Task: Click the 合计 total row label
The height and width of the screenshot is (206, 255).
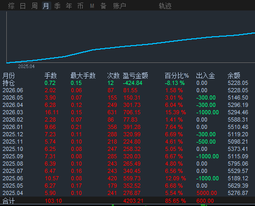Action: click(x=9, y=201)
